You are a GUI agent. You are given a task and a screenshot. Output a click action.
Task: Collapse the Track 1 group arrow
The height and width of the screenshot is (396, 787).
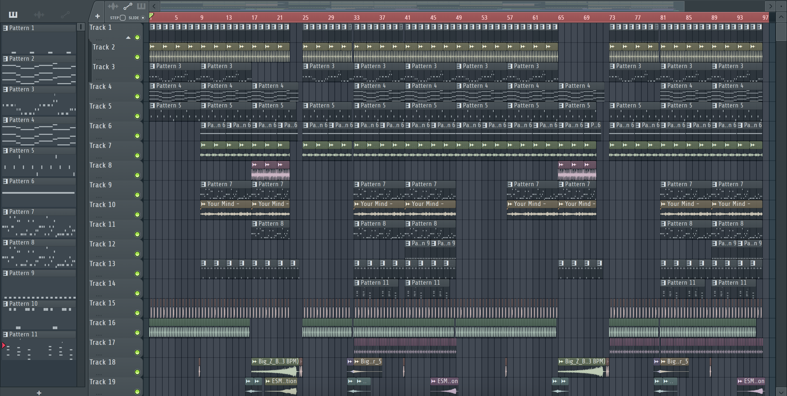[128, 38]
